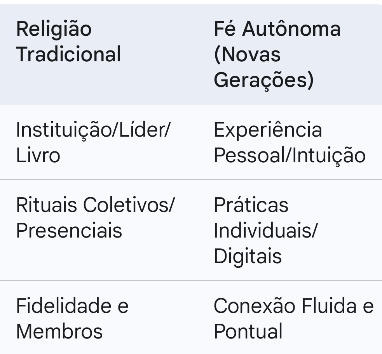Image resolution: width=382 pixels, height=354 pixels.
Task: Select the "Conexão Fluida e Pontual" cell
Action: [293, 319]
